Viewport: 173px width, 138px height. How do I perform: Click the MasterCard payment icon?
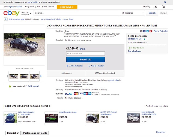tap(76, 94)
